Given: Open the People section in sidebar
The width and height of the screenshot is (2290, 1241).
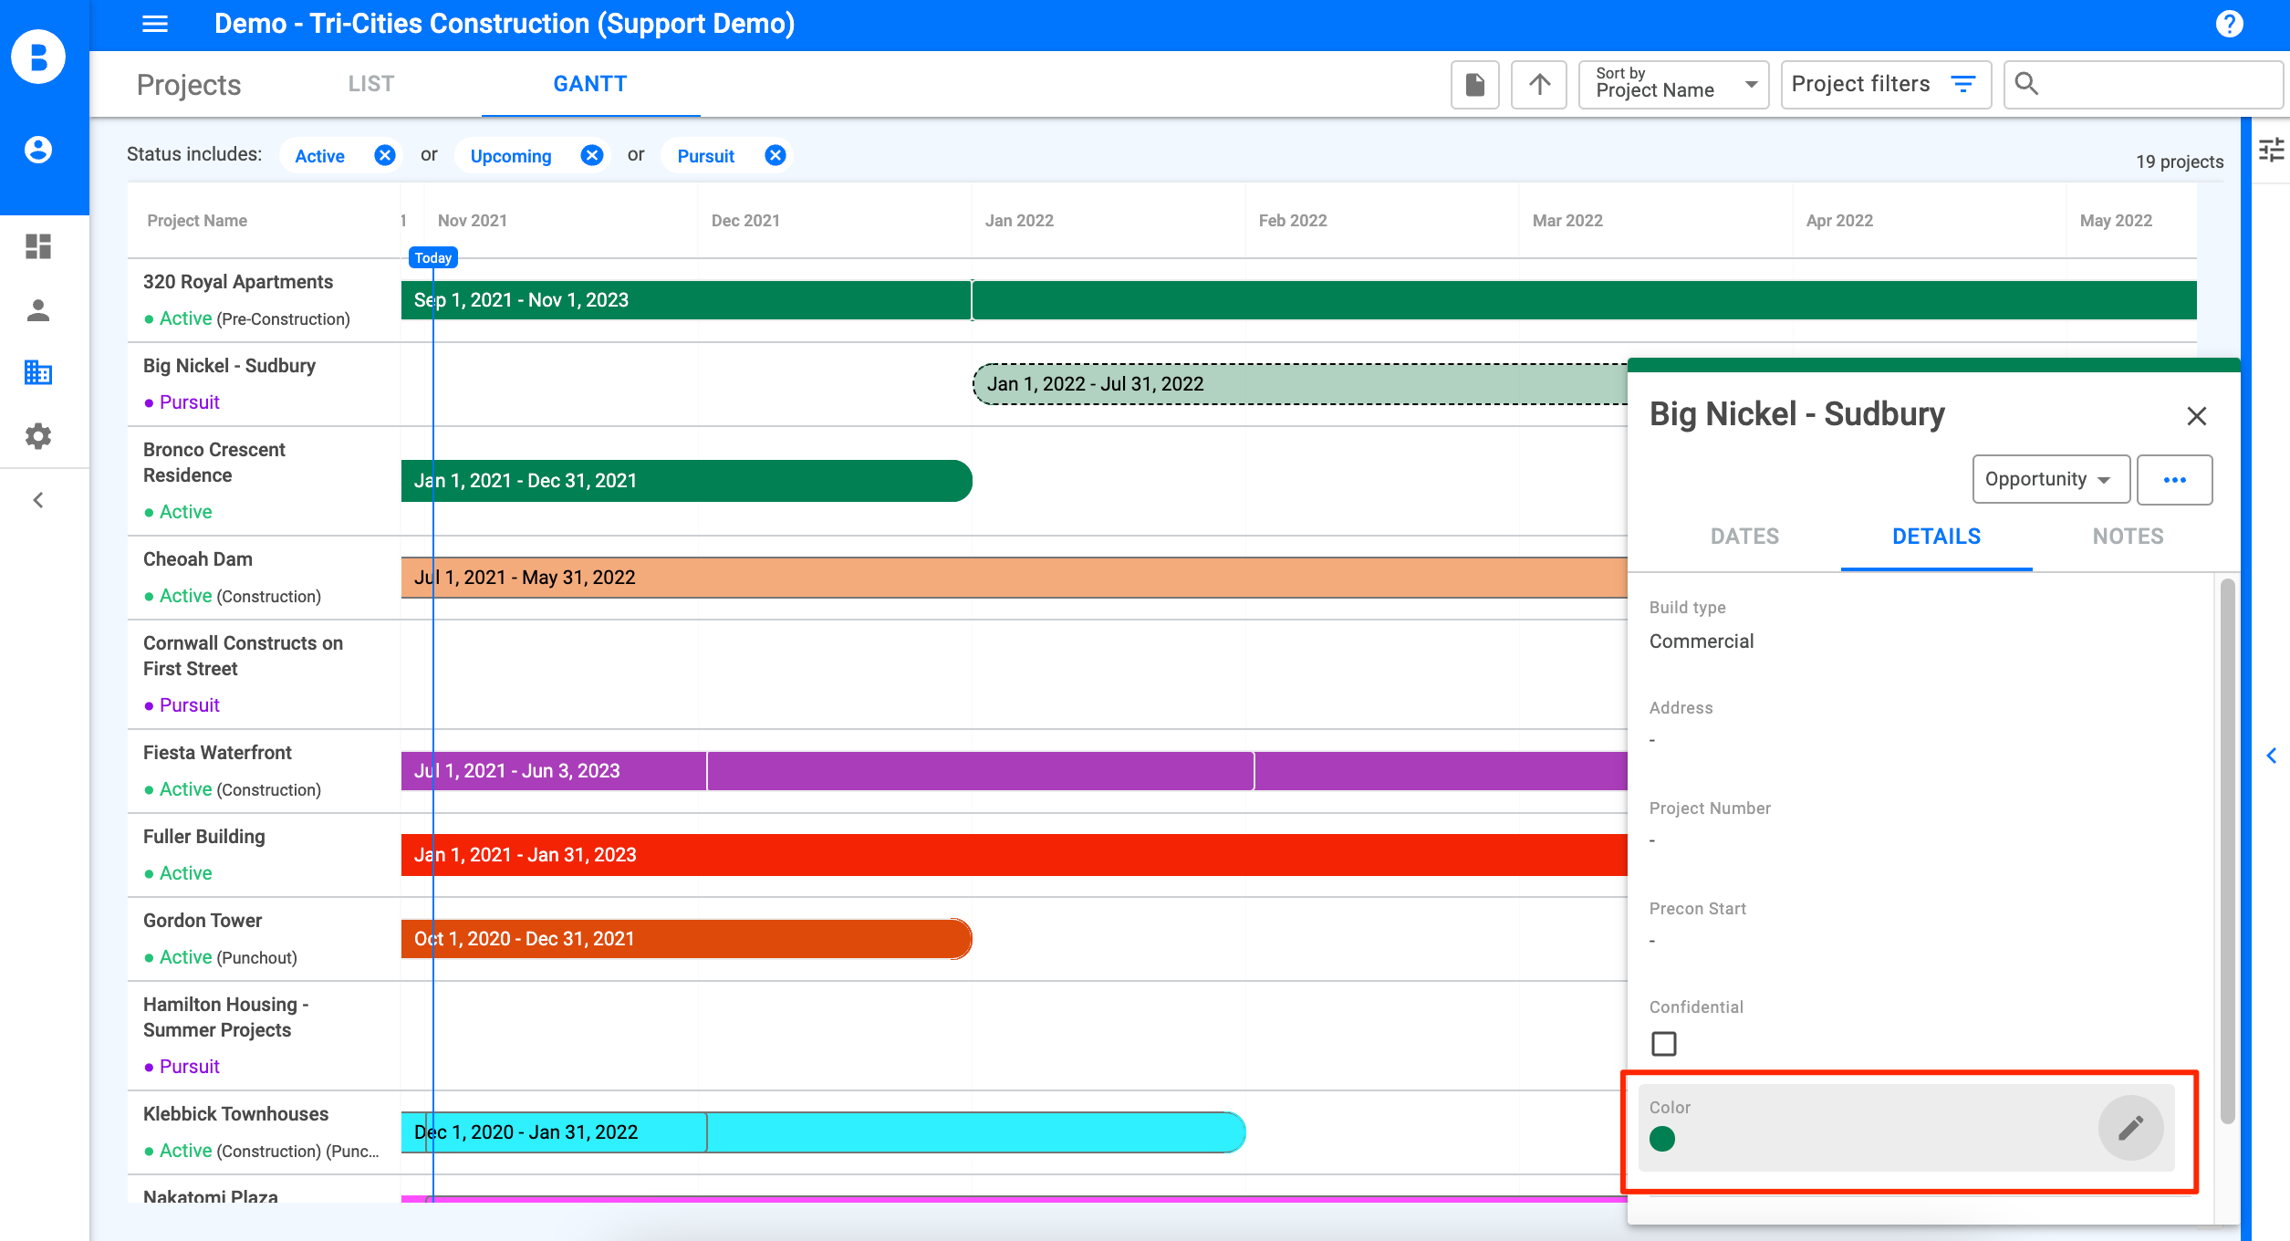Looking at the screenshot, I should tap(38, 310).
